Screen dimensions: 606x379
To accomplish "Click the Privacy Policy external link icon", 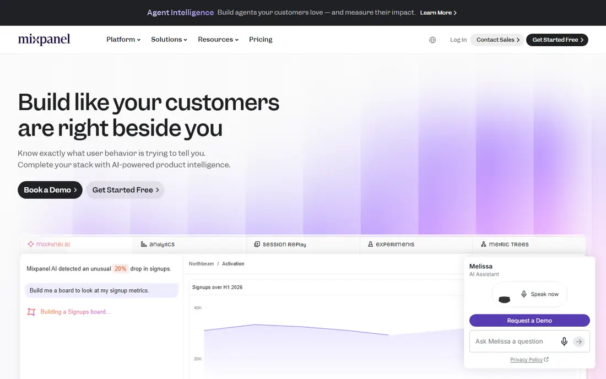I will 546,359.
